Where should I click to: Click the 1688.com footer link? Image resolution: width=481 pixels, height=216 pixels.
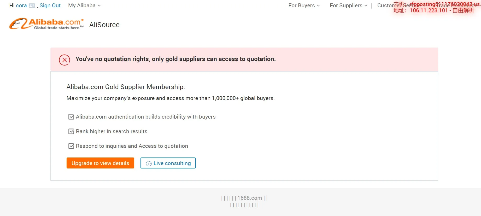(x=249, y=198)
